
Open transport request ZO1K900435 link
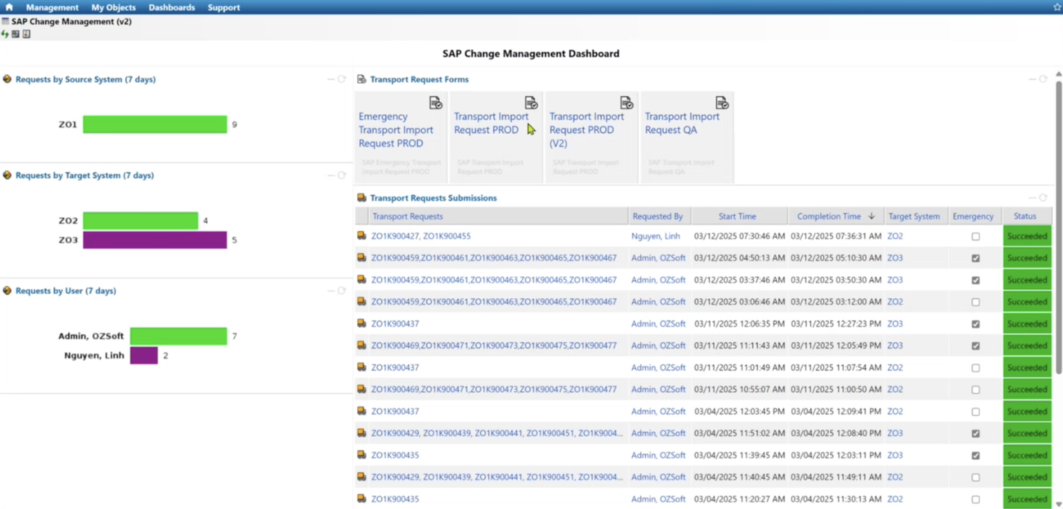tap(394, 455)
